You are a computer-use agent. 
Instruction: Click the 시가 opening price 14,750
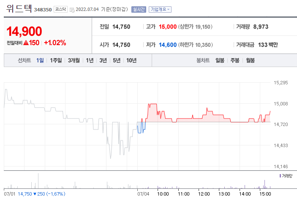(121, 45)
